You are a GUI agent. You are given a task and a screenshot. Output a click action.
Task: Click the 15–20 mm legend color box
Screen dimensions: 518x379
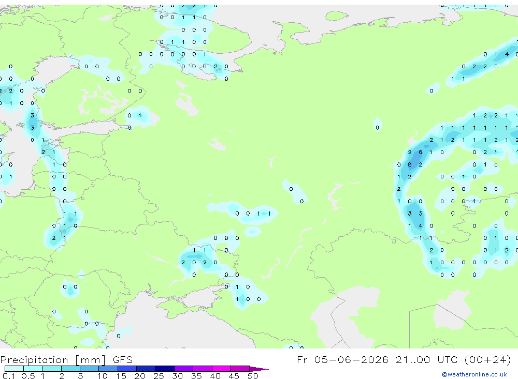pyautogui.click(x=127, y=369)
